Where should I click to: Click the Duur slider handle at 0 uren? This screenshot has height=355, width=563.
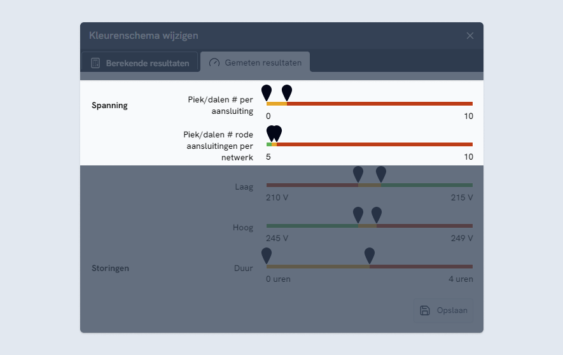[x=267, y=255]
